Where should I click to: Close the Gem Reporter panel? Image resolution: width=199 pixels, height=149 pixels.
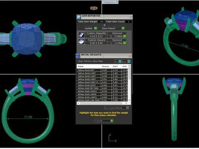pos(131,17)
